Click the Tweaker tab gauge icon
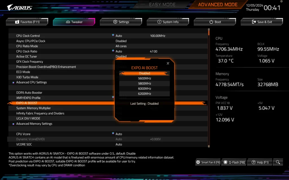289x180 pixels. click(x=68, y=22)
